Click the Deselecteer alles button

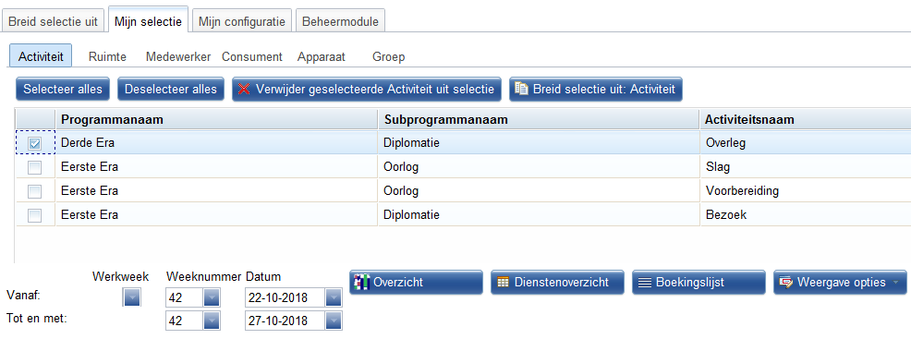click(171, 90)
